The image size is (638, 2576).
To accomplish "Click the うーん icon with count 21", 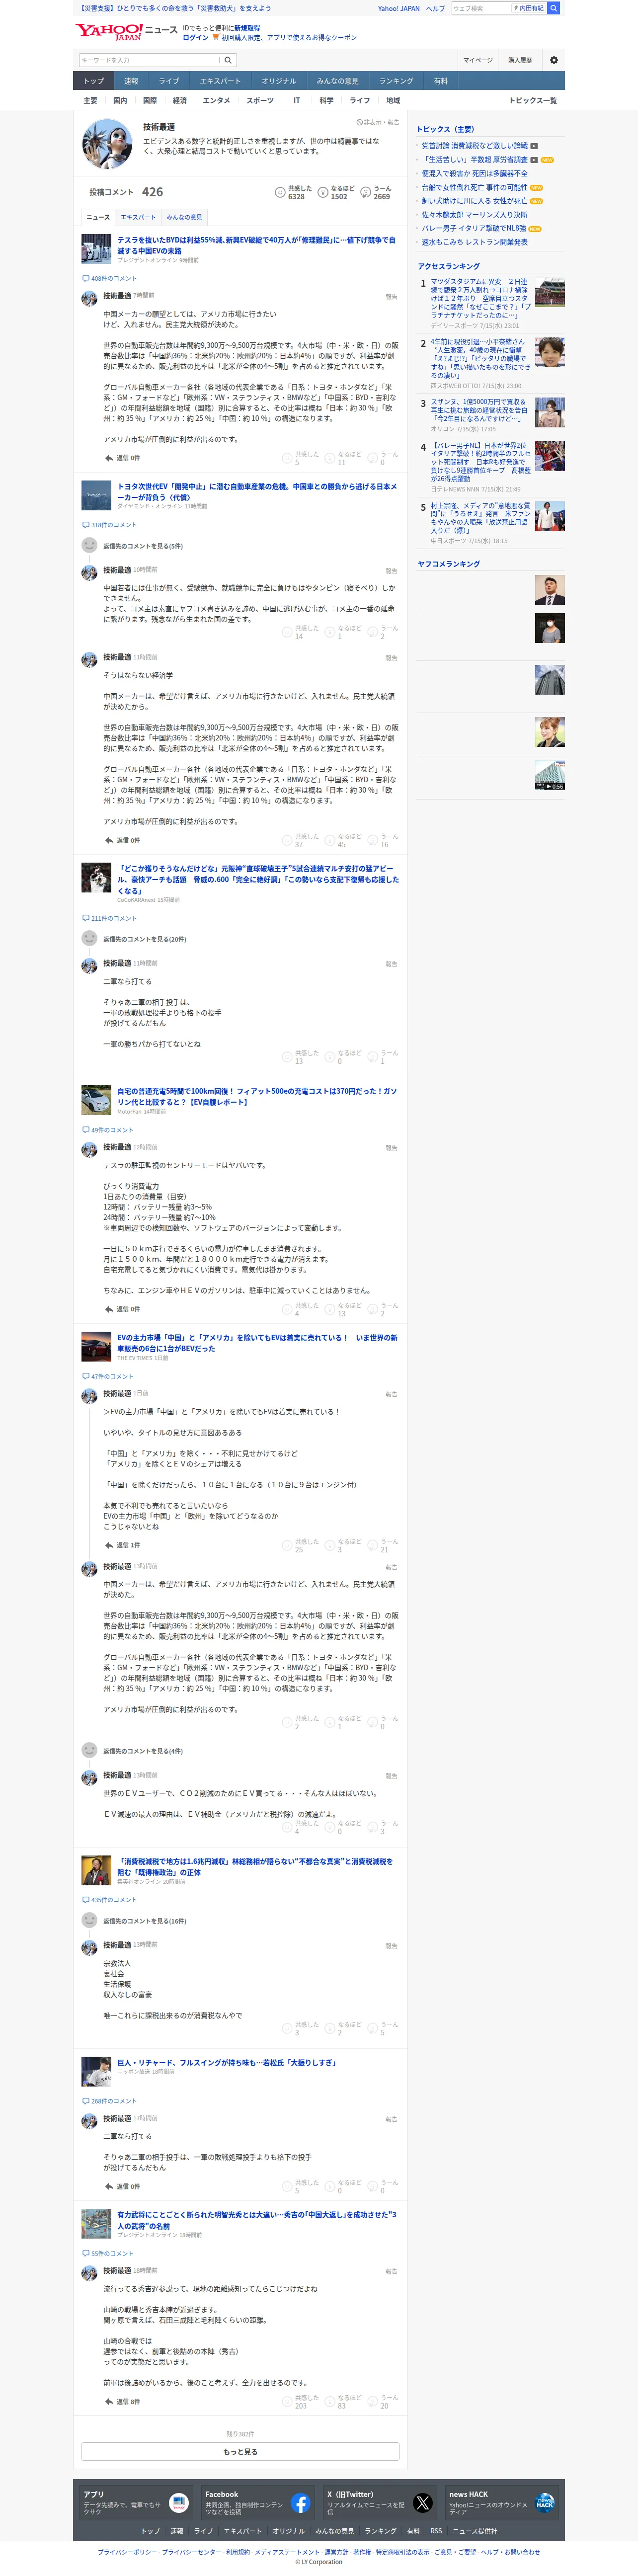I will click(373, 1545).
